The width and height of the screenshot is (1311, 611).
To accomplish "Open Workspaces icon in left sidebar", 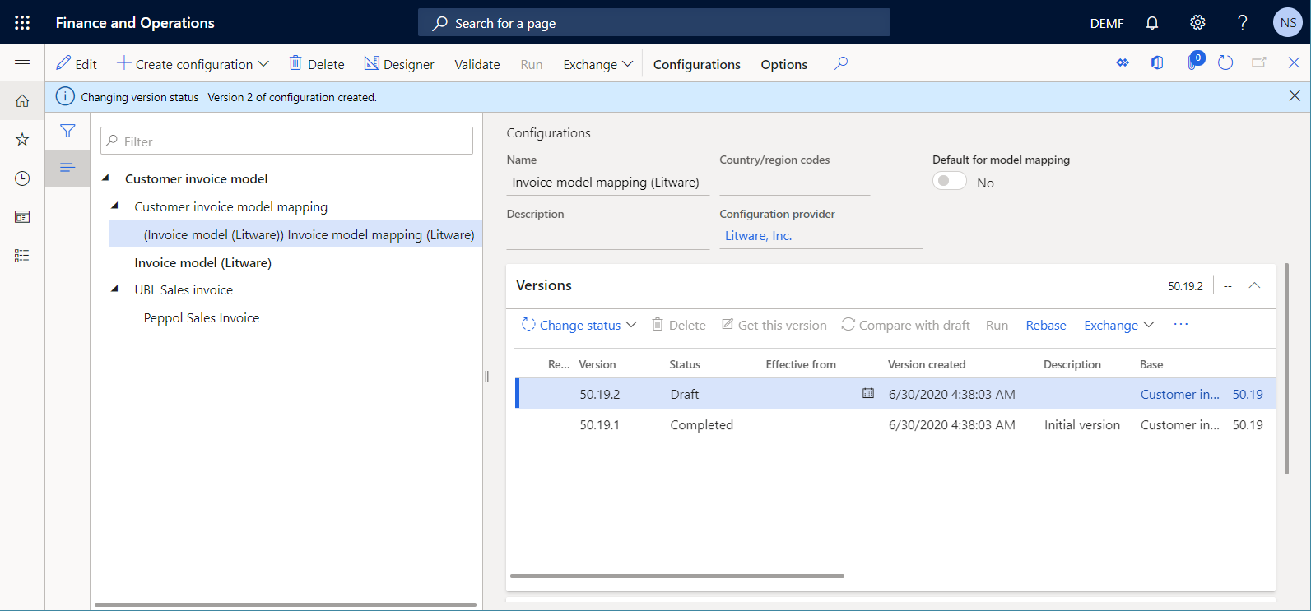I will coord(22,217).
